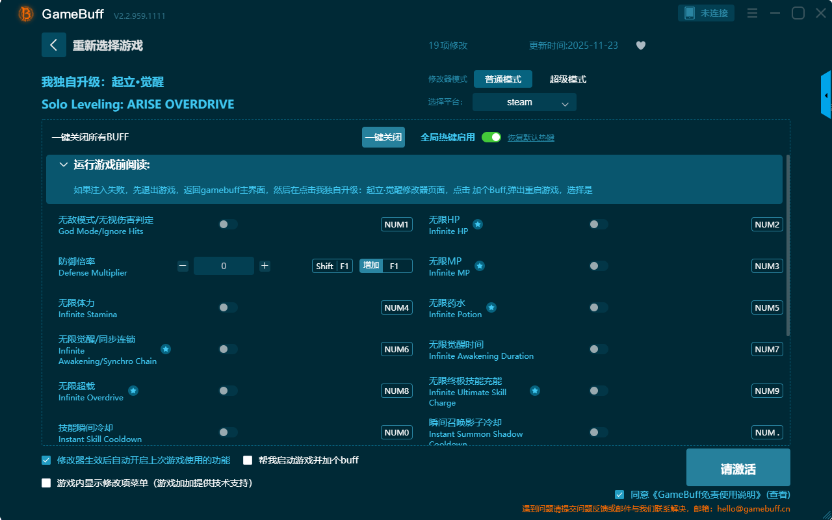Increase Defense Multiplier with plus button
832x520 pixels.
265,266
